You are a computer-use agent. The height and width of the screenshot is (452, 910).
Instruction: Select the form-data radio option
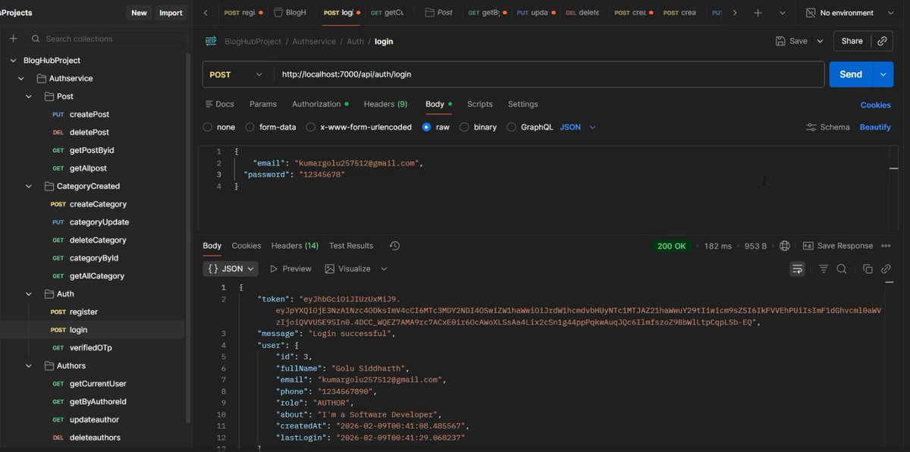click(x=251, y=127)
